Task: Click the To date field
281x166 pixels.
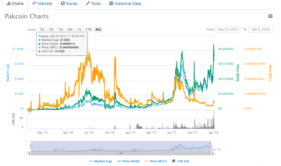Action: pos(261,29)
